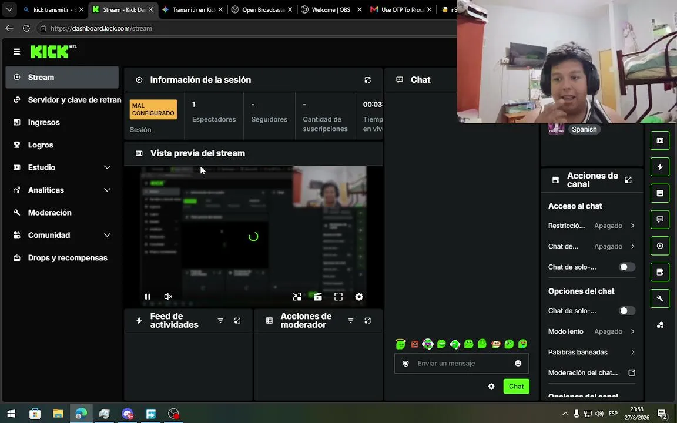Image resolution: width=677 pixels, height=423 pixels.
Task: Open the emoji picker in chat input
Action: coord(518,364)
